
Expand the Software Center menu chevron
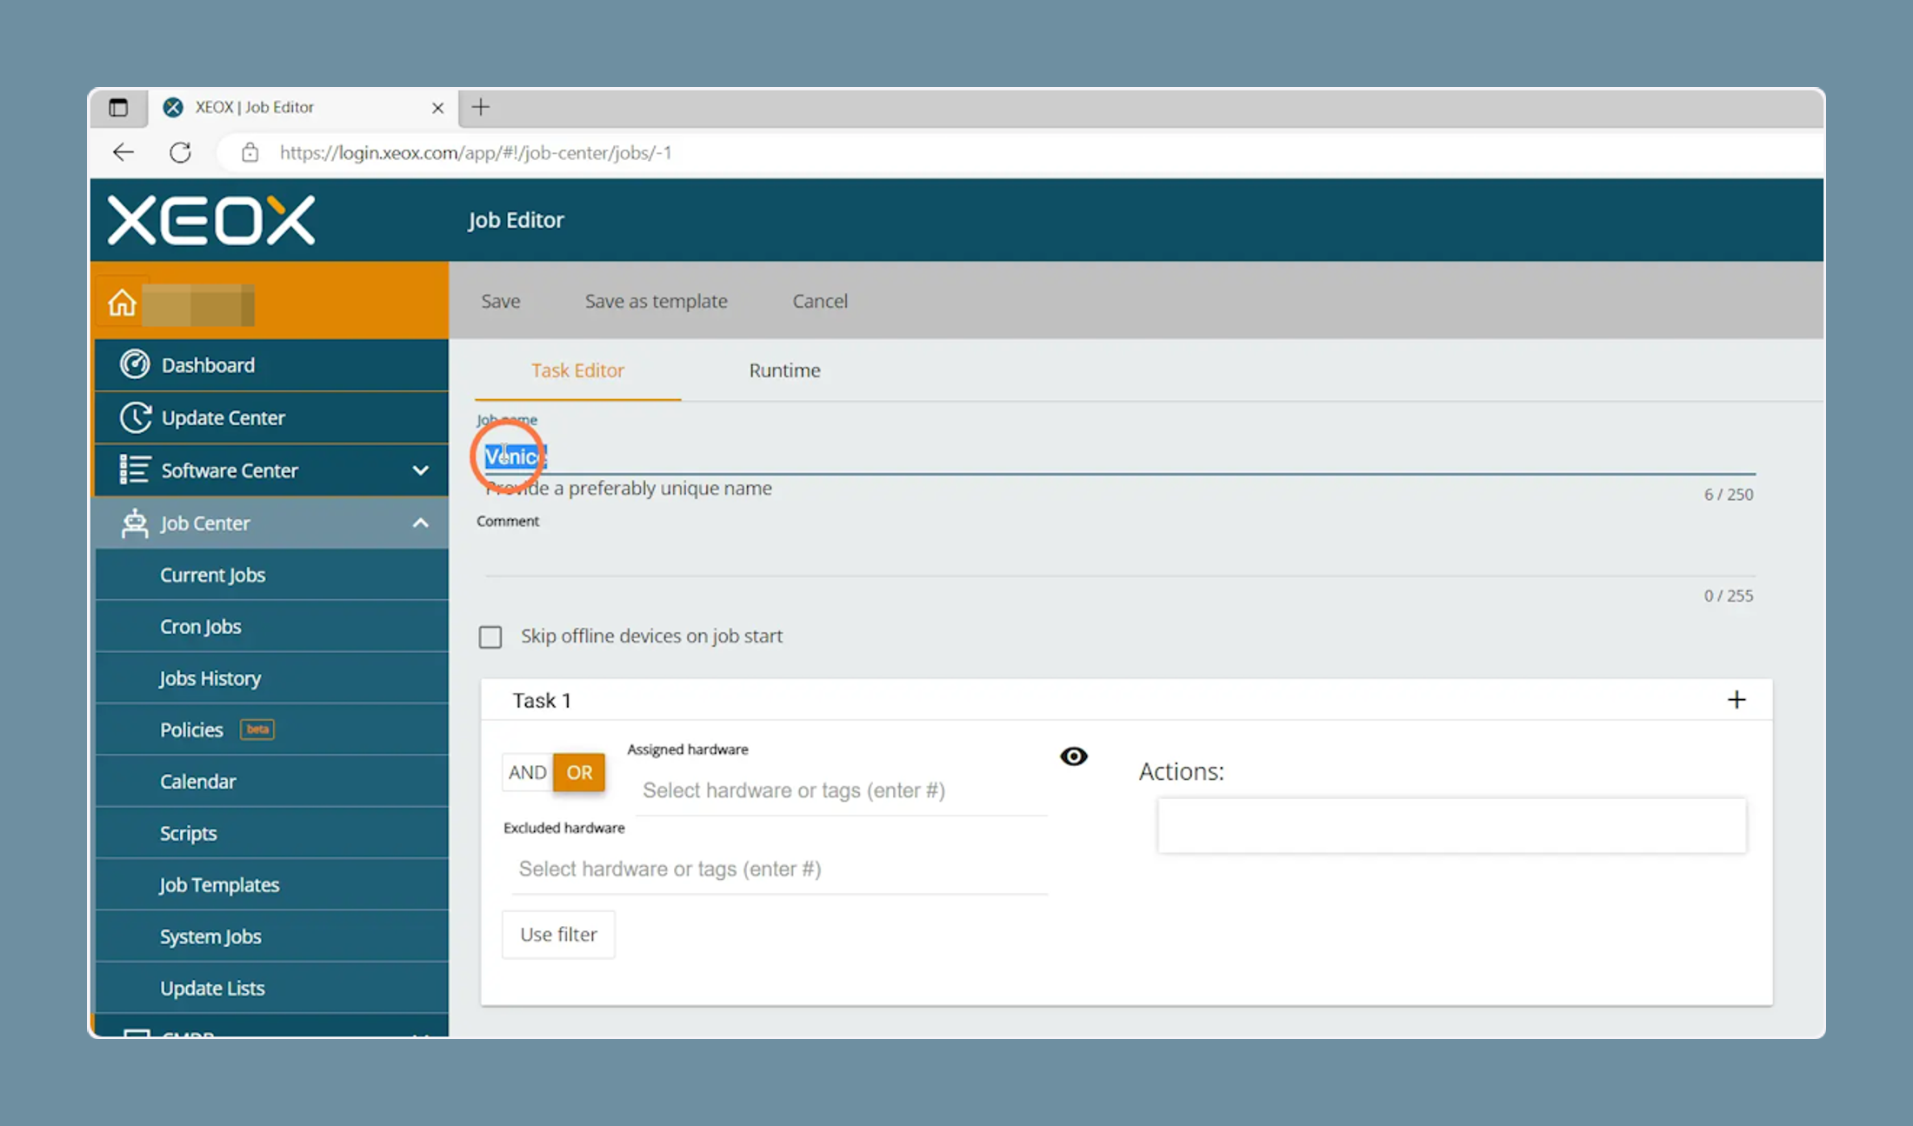coord(421,470)
